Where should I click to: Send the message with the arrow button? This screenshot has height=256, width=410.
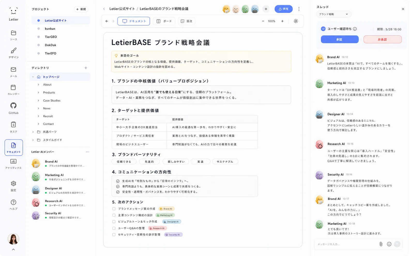click(x=397, y=244)
